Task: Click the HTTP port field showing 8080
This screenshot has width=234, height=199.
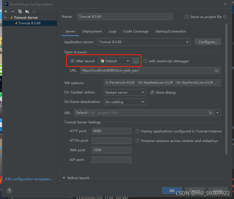Action: click(112, 131)
